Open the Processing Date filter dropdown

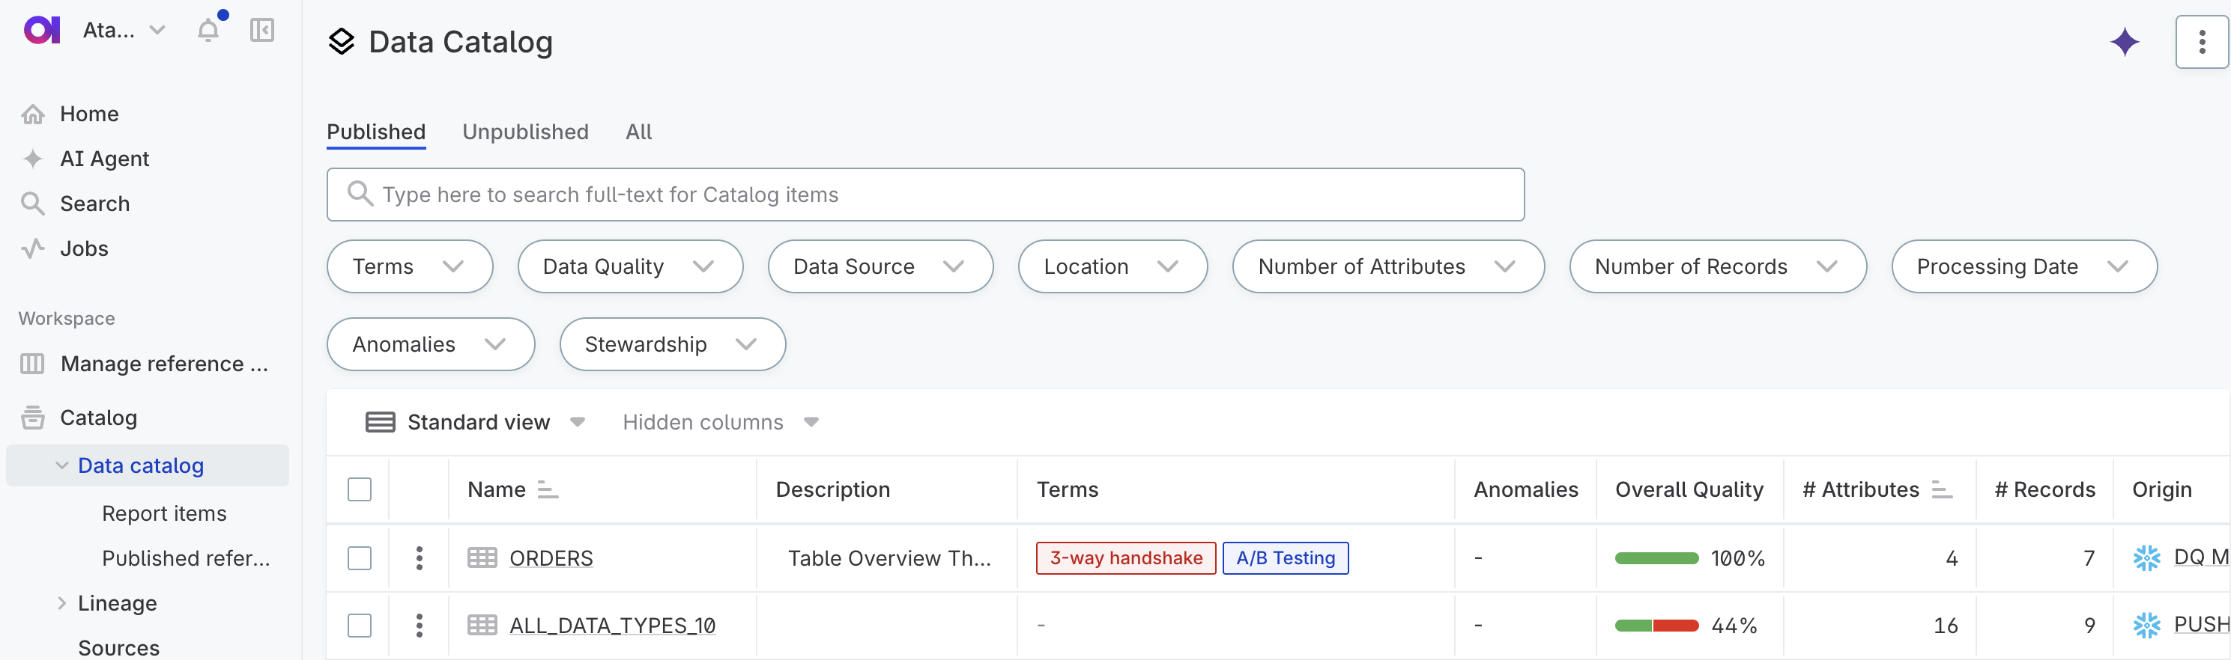(2023, 266)
